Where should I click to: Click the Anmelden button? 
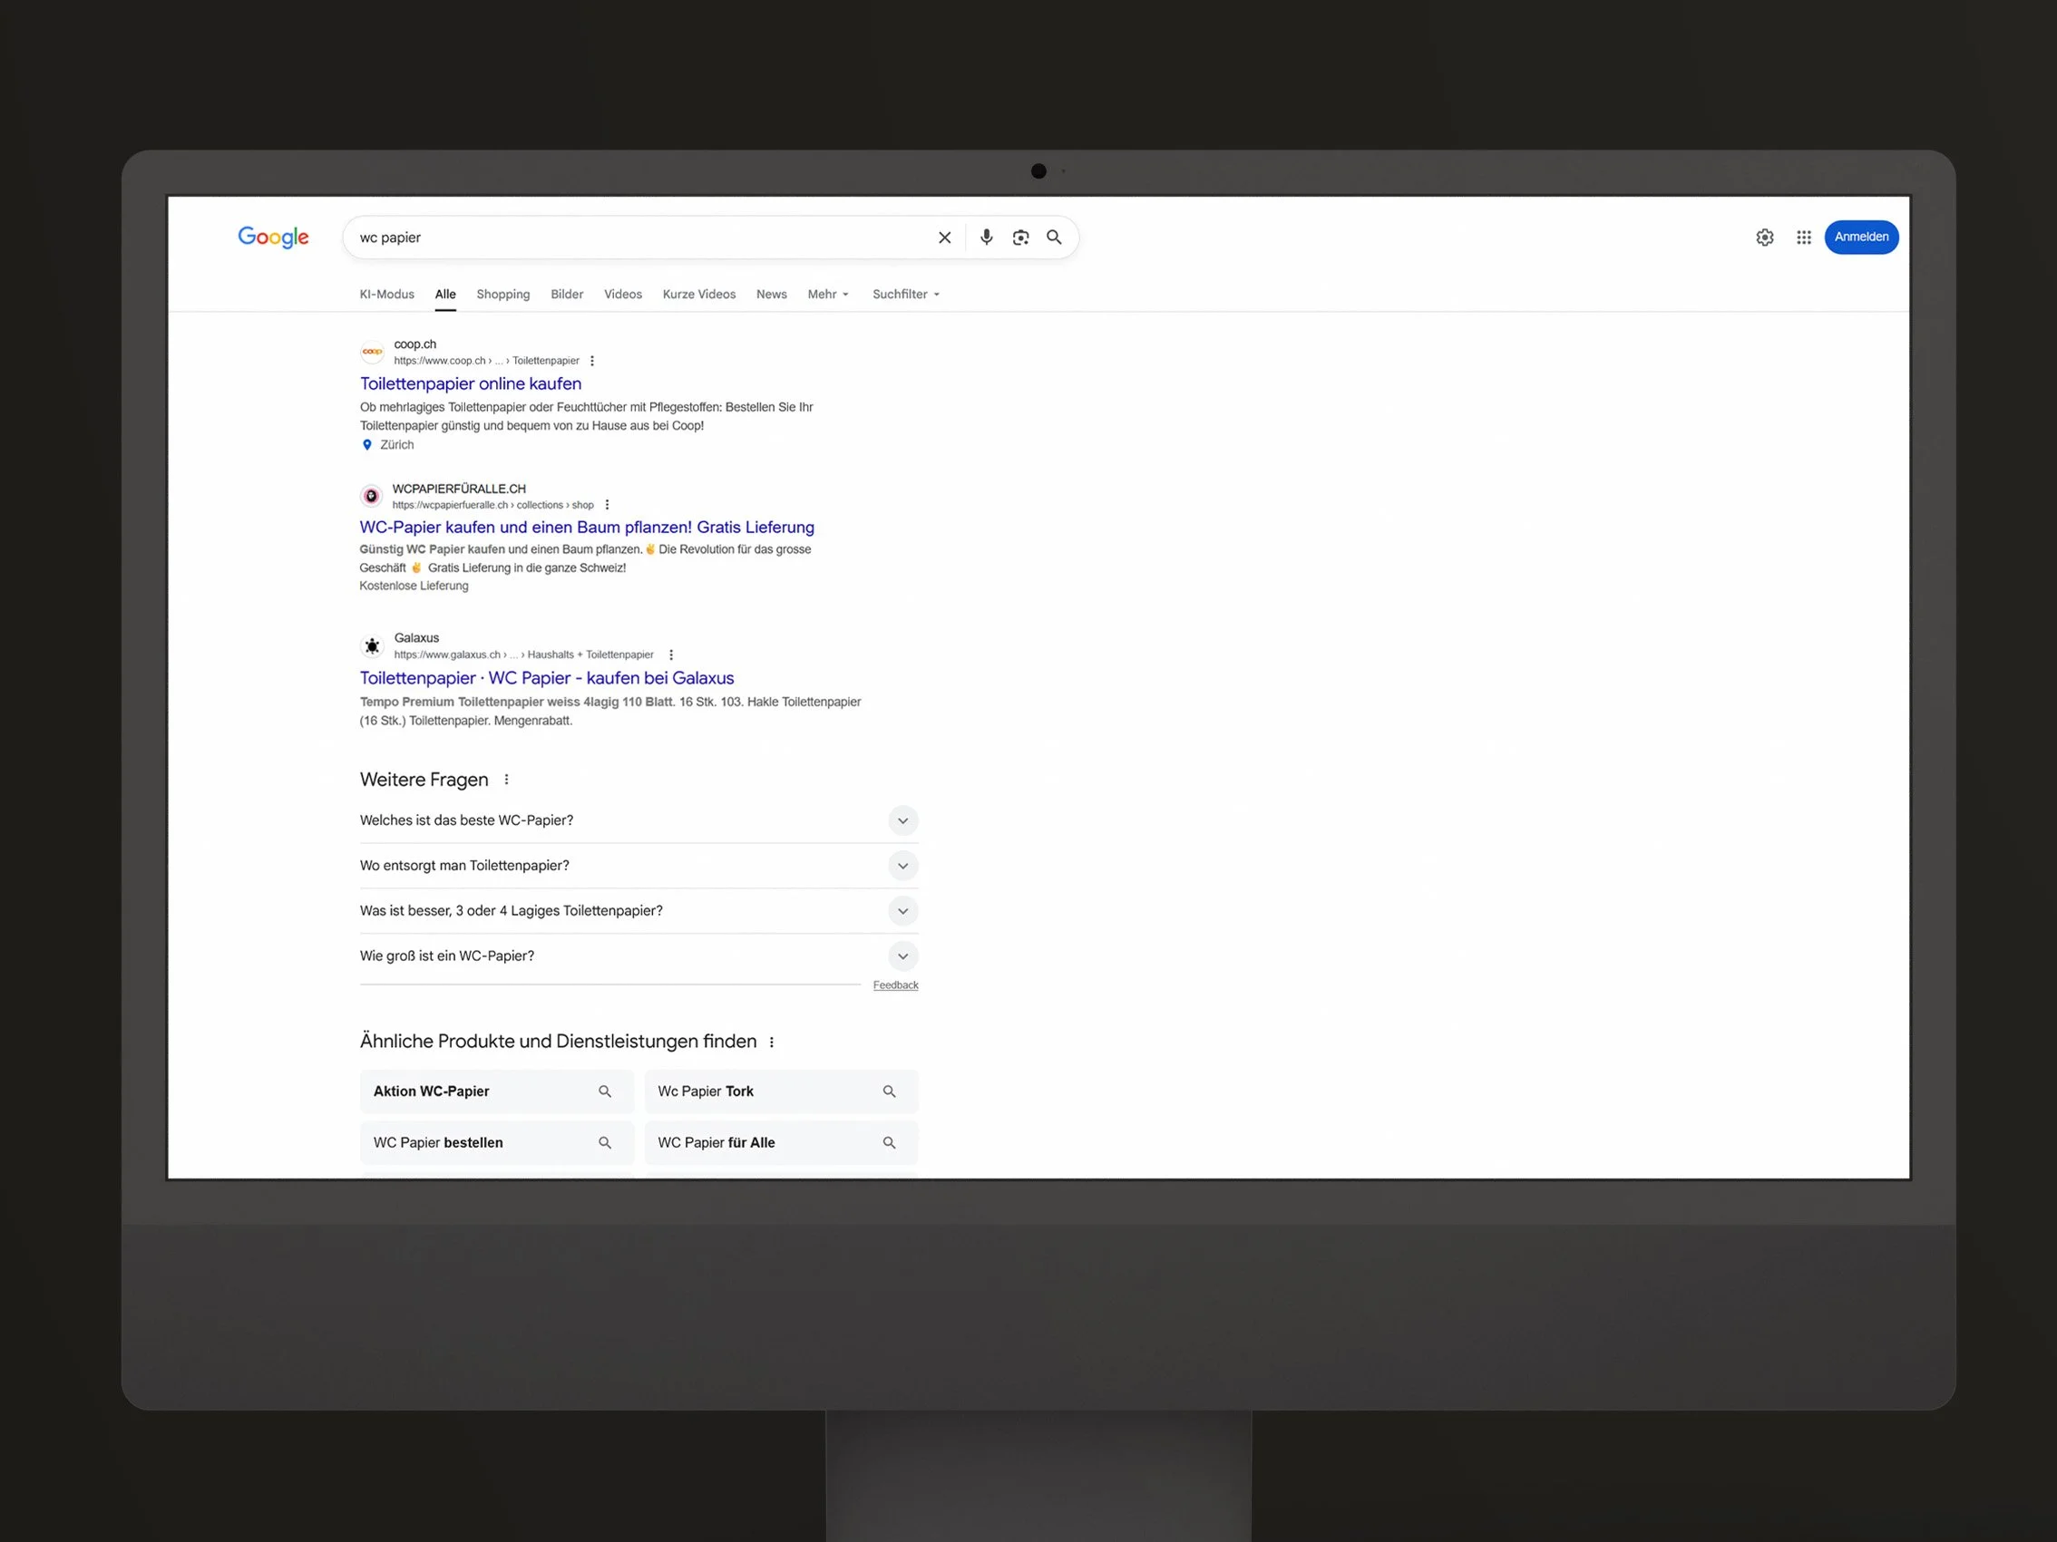pos(1861,237)
